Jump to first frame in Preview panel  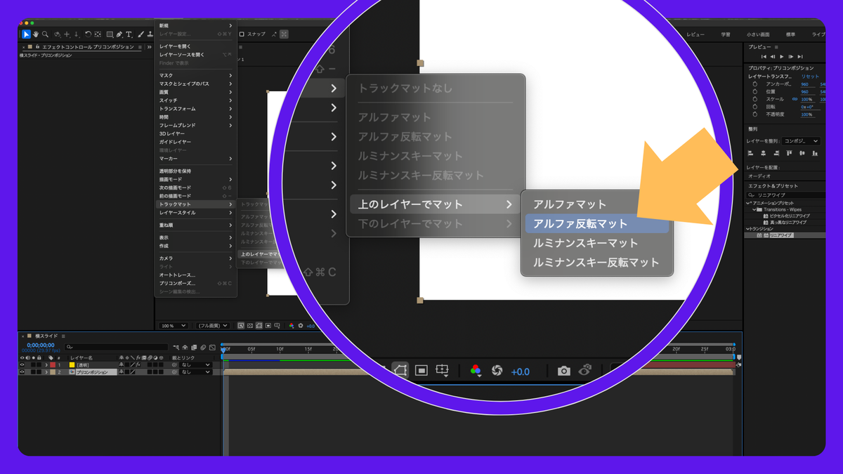pyautogui.click(x=764, y=56)
